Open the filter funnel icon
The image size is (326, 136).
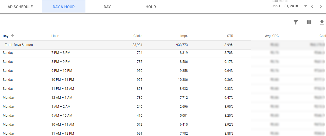(x=296, y=22)
